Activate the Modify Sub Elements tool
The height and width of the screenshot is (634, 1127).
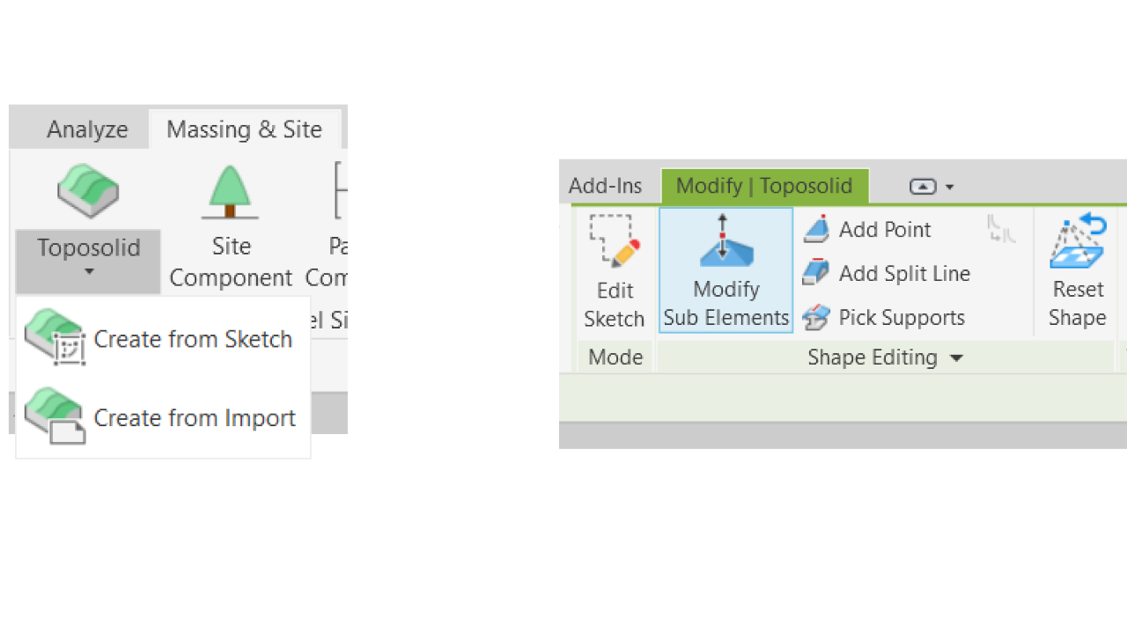[x=726, y=269]
